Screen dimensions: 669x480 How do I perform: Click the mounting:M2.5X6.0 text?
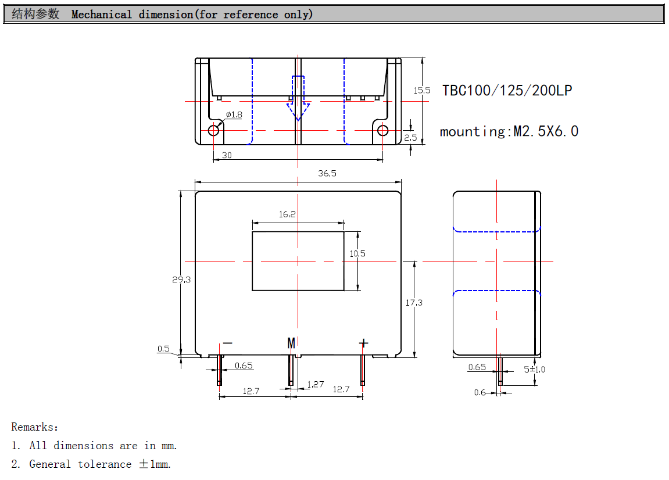click(x=509, y=131)
